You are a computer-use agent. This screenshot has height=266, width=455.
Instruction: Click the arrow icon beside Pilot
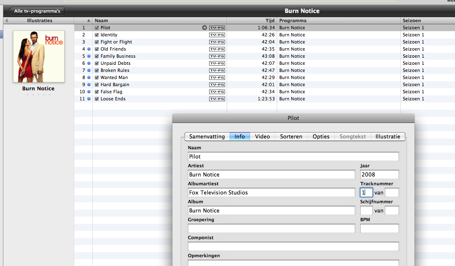[205, 28]
